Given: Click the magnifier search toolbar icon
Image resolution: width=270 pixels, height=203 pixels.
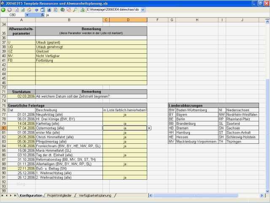Looking at the screenshot, I should coord(75,10).
